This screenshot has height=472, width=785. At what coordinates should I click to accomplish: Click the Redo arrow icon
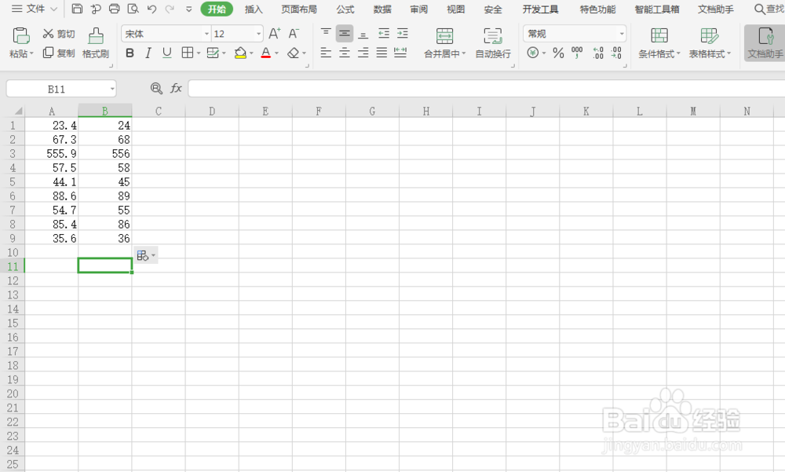pyautogui.click(x=170, y=9)
